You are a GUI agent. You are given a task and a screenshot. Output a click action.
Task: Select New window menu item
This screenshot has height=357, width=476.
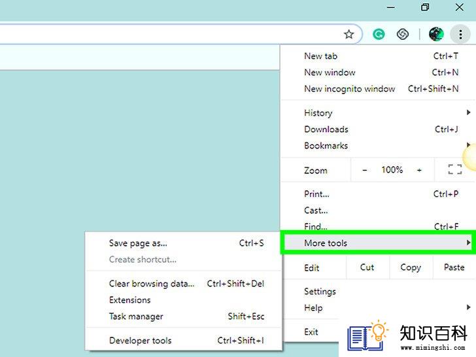[x=378, y=73]
